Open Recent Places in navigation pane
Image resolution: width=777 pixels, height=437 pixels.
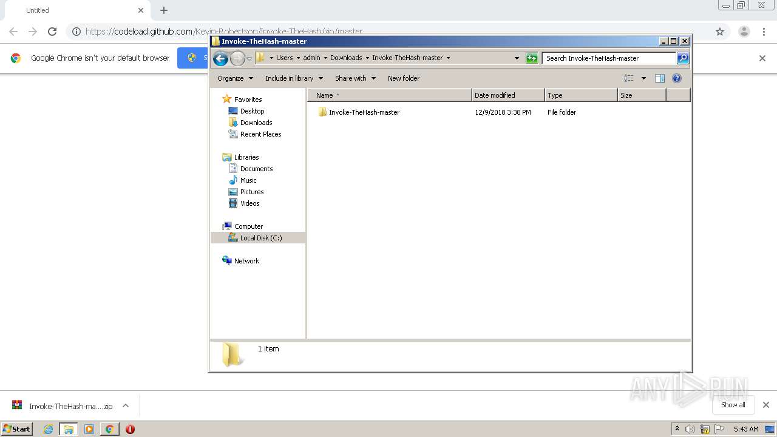click(x=260, y=134)
